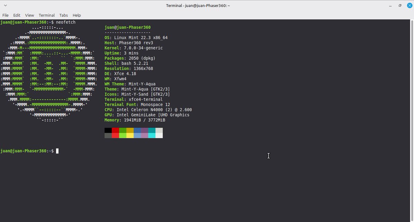Screen dimensions: 414x222
Task: Click the 'CPU: Intel Celeron N4000' line
Action: click(x=148, y=110)
